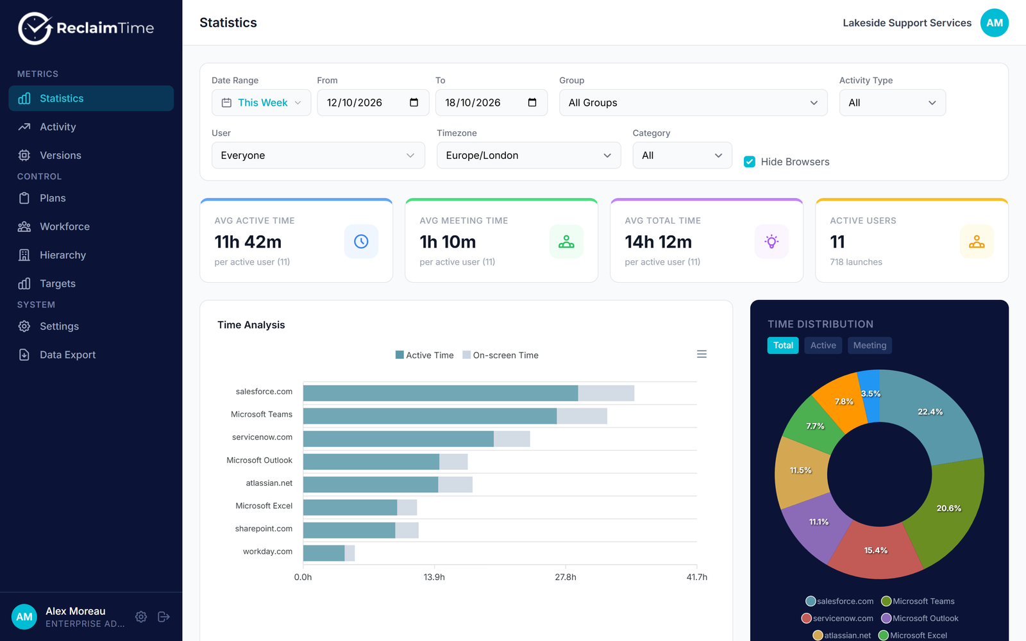Open the Data Export page
This screenshot has height=641, width=1026.
(x=91, y=354)
